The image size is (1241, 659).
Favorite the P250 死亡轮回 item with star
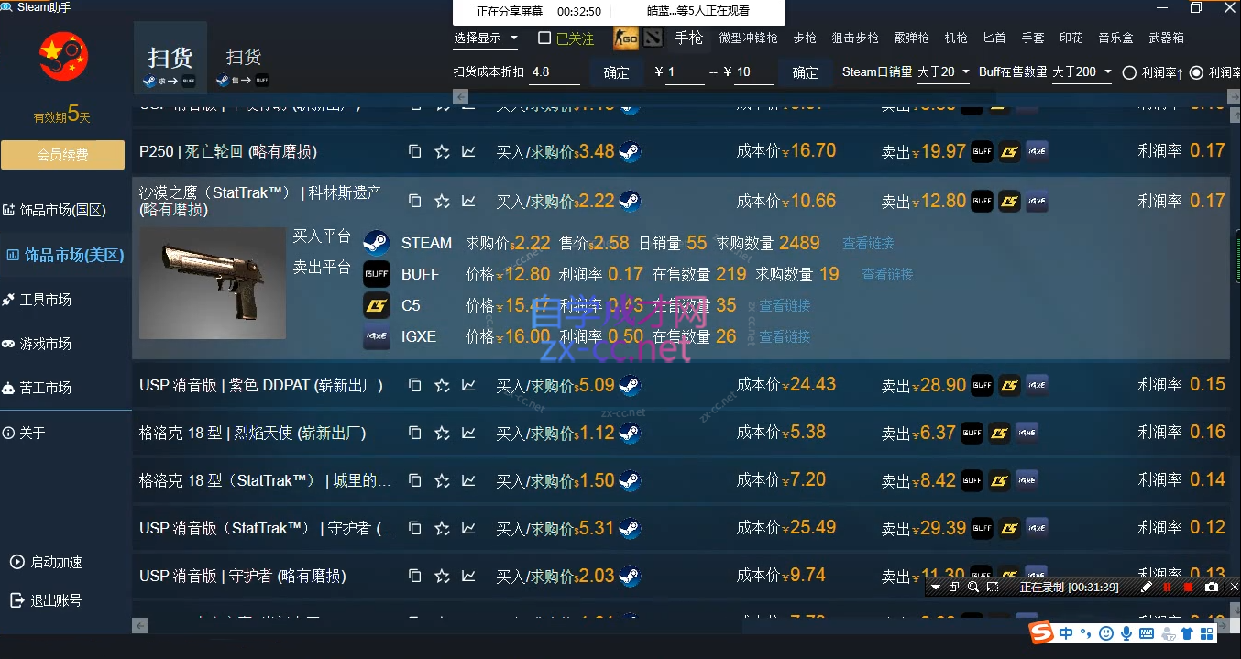click(x=442, y=151)
